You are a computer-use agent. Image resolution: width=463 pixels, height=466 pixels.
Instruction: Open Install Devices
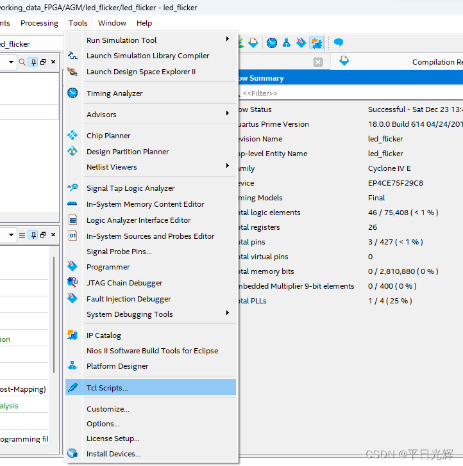click(x=151, y=454)
